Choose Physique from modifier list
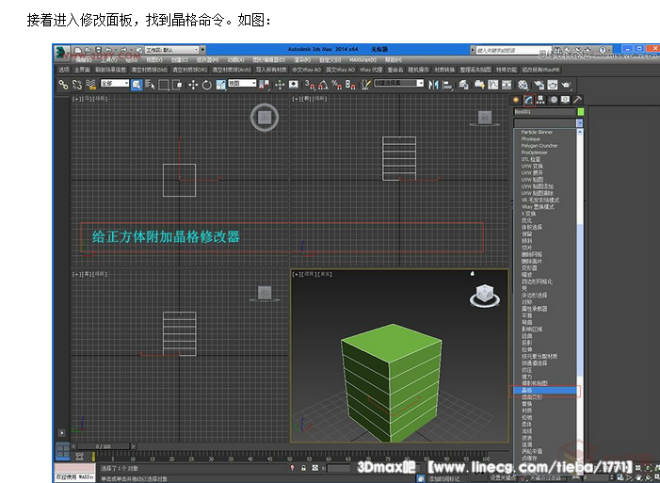 click(x=530, y=139)
